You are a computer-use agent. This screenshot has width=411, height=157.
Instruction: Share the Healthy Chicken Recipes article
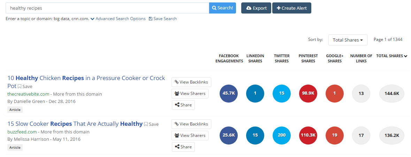(183, 105)
